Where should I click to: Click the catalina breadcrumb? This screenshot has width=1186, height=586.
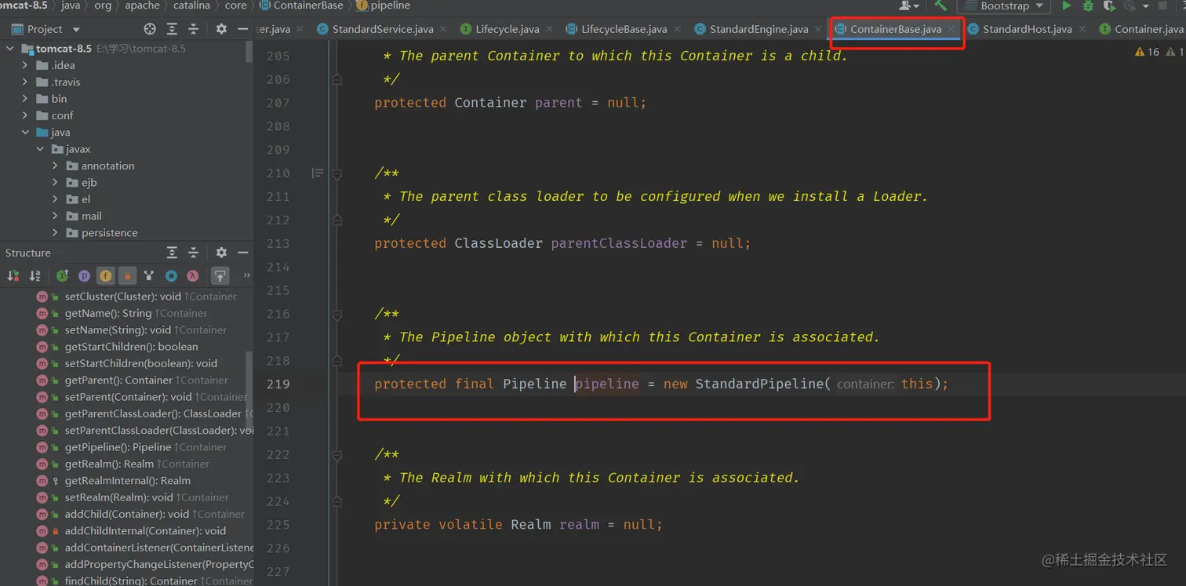[x=191, y=5]
